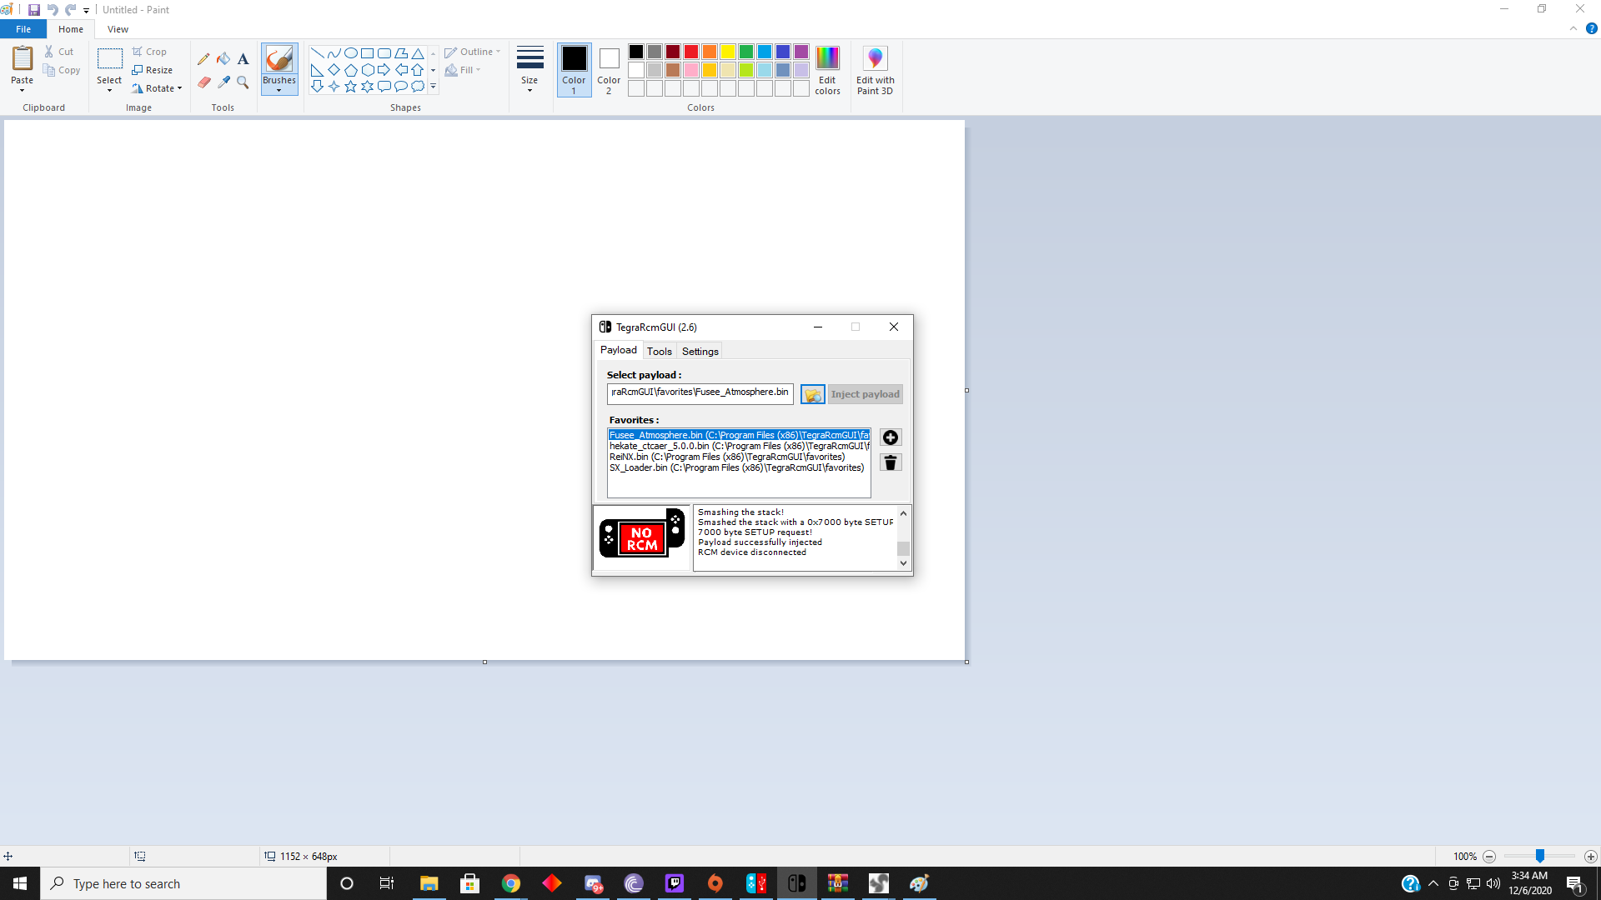
Task: Click the browse payload folder icon
Action: 813,394
